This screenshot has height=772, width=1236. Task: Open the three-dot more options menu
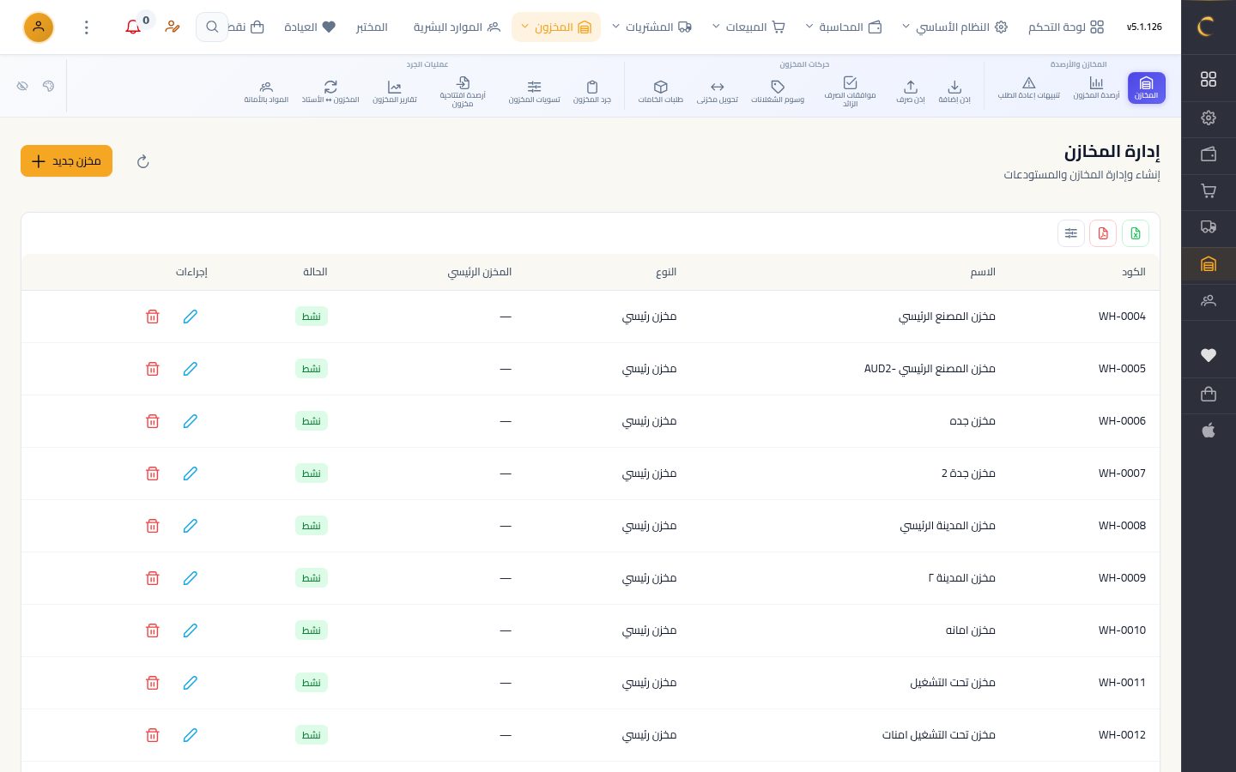[x=87, y=27]
